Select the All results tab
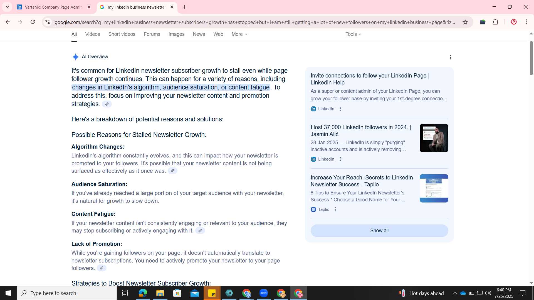 (x=74, y=34)
